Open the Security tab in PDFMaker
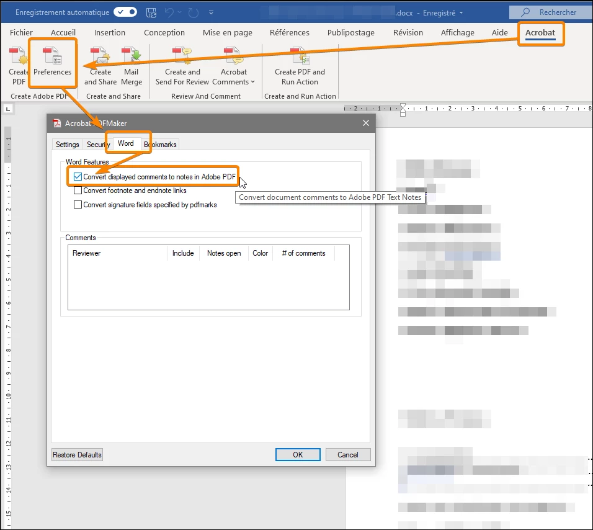The width and height of the screenshot is (593, 530). coord(99,145)
